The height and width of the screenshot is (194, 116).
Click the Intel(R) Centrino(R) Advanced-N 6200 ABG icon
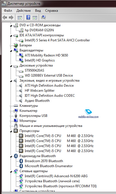[21, 176]
